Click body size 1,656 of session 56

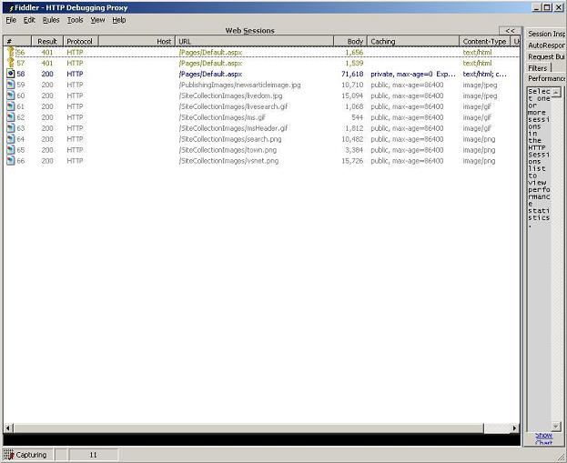coord(354,52)
